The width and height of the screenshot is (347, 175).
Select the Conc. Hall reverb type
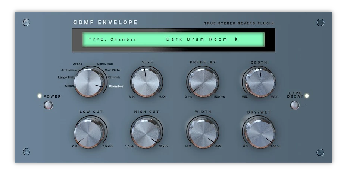click(105, 64)
